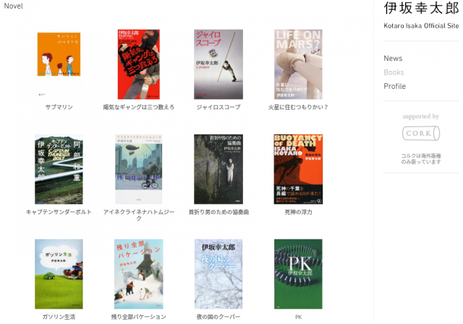463x324 pixels.
Task: Open the Profile page
Action: [x=394, y=86]
